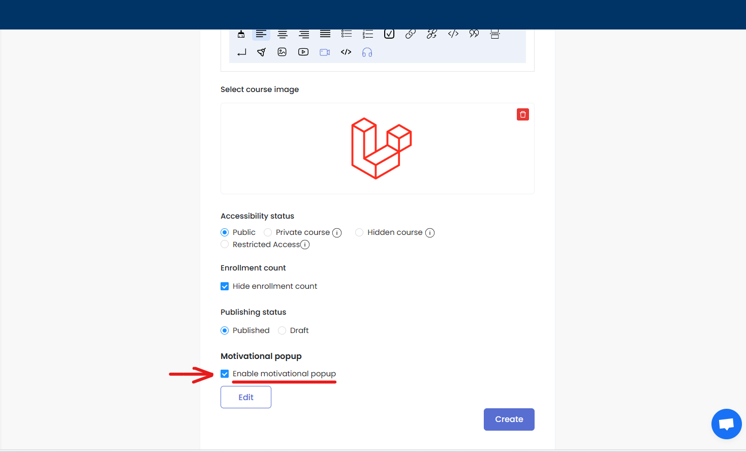Click the 'Enrollment count' heading
The height and width of the screenshot is (452, 746).
coord(253,268)
